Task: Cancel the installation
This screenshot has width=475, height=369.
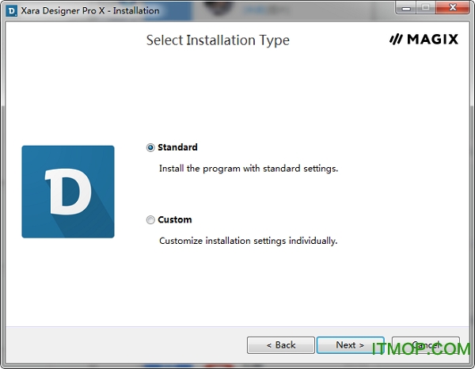Action: 426,345
